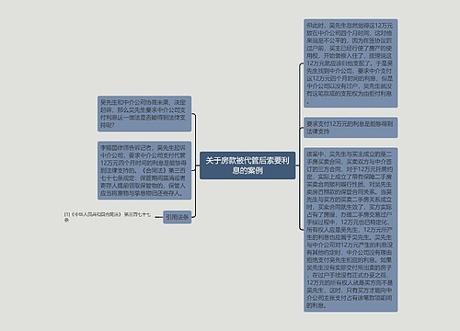Select the node starting 李锦国律师告诉记者
This screenshot has height=331, width=460.
144,170
